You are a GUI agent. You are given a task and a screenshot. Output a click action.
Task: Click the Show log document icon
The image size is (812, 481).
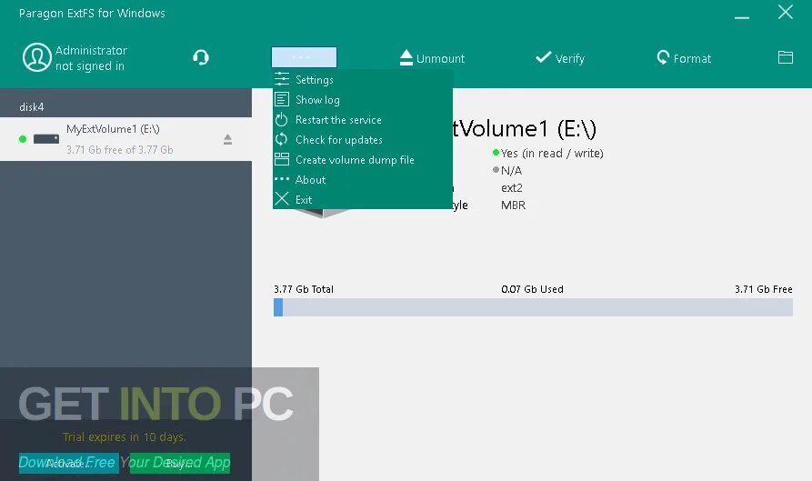[282, 99]
